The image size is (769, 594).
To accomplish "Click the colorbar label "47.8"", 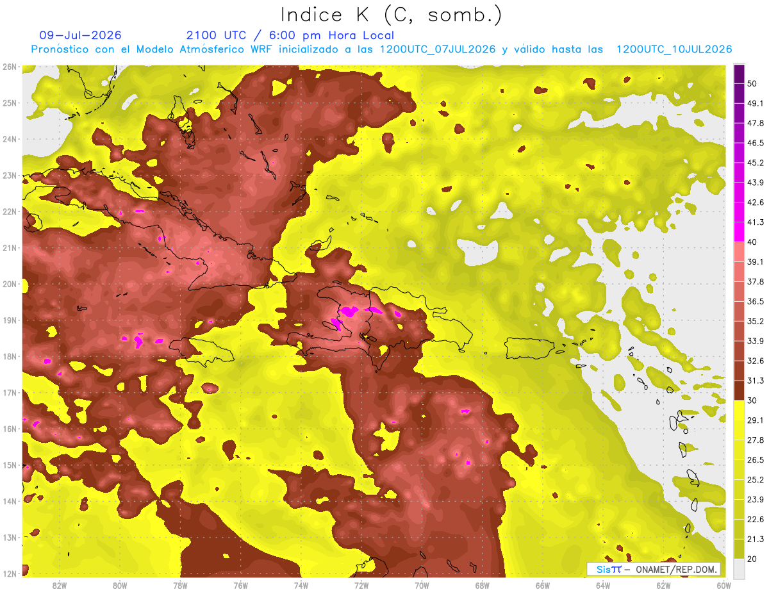I will [756, 123].
